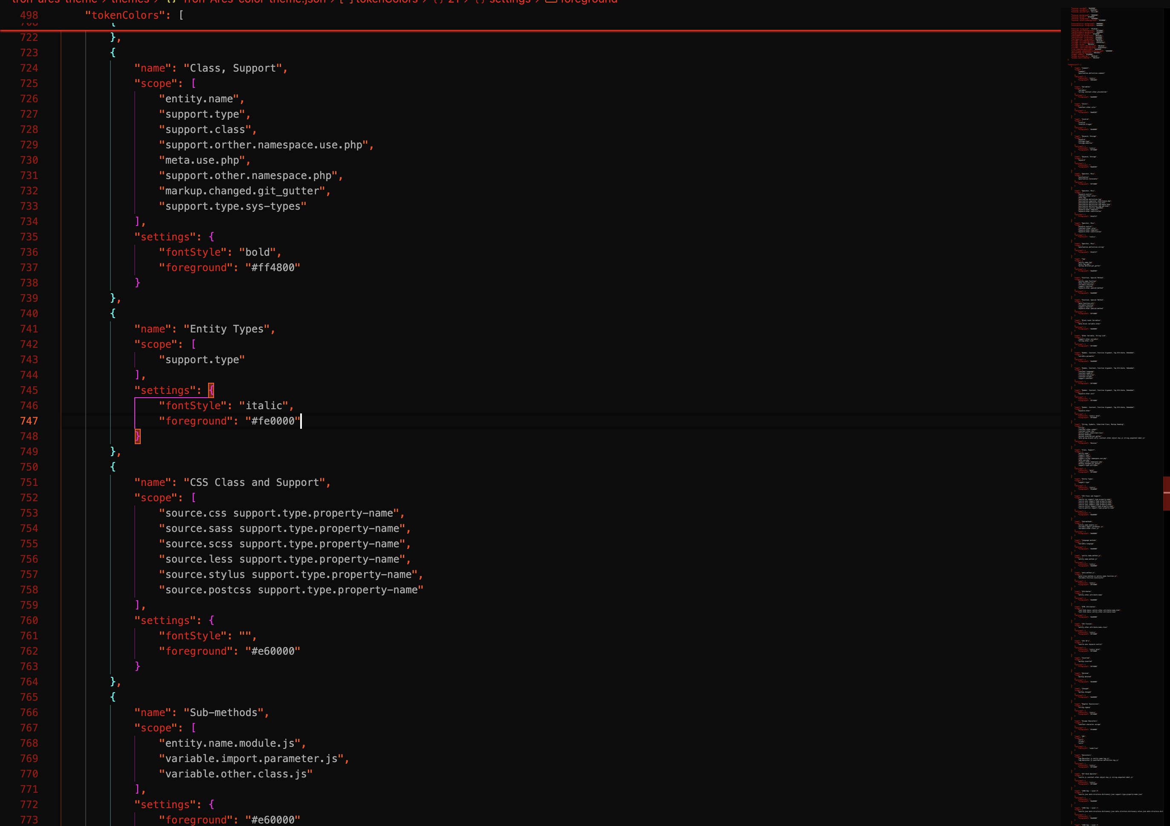The height and width of the screenshot is (826, 1170).
Task: Place cursor in "#ff4800" color value
Action: tap(272, 267)
